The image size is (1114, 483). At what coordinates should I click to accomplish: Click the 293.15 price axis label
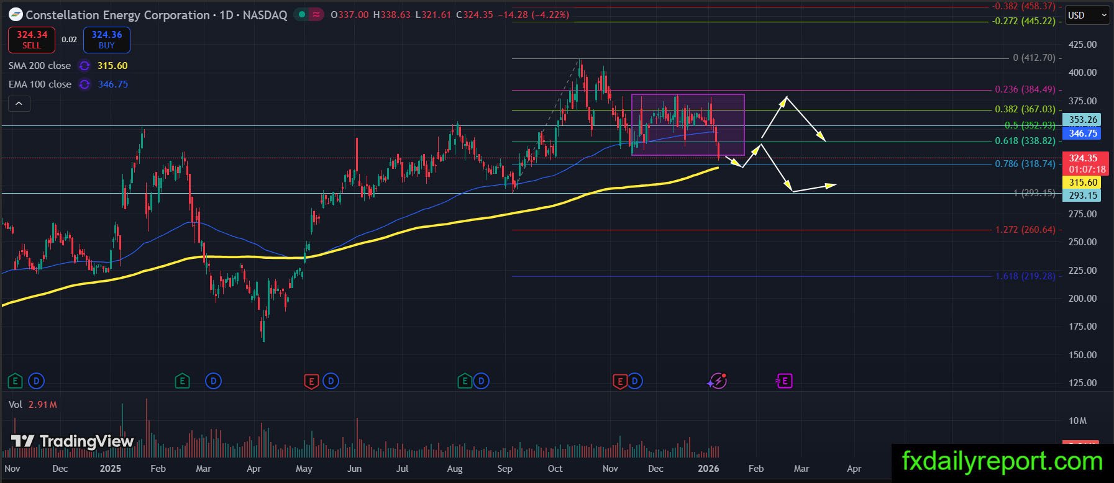pyautogui.click(x=1083, y=196)
